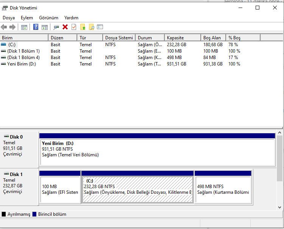Select the 100 MB EFI partition block
Viewport: 284px width, 229px height.
coord(60,187)
